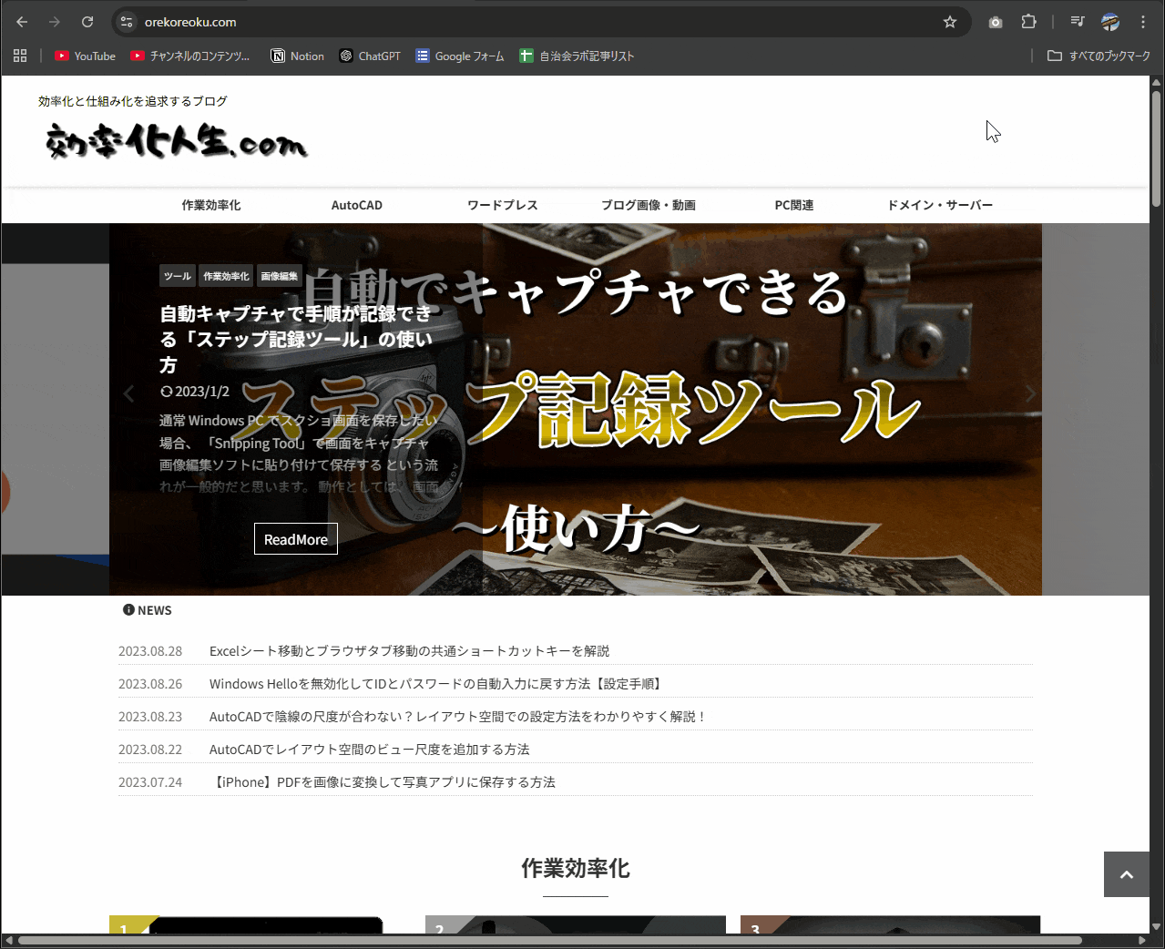Open the ワードプレス navigation menu item
The height and width of the screenshot is (949, 1165).
coord(502,205)
